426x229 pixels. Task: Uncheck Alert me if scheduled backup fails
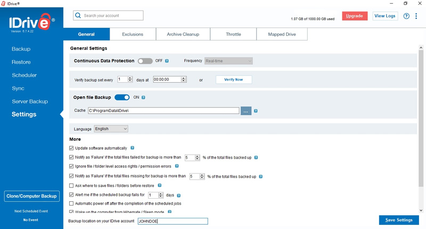[71, 194]
